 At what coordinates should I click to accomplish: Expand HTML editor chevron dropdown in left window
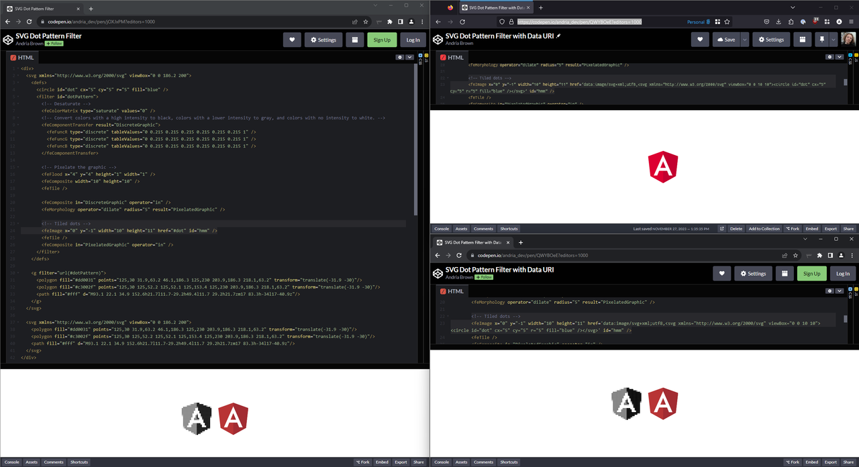(x=409, y=58)
